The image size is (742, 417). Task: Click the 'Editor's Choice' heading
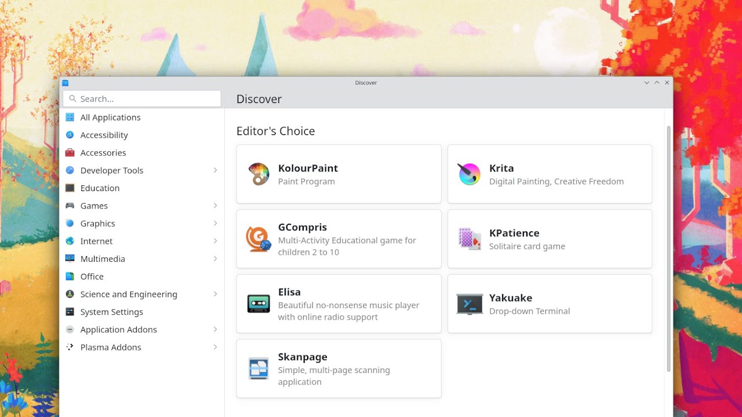pyautogui.click(x=276, y=131)
